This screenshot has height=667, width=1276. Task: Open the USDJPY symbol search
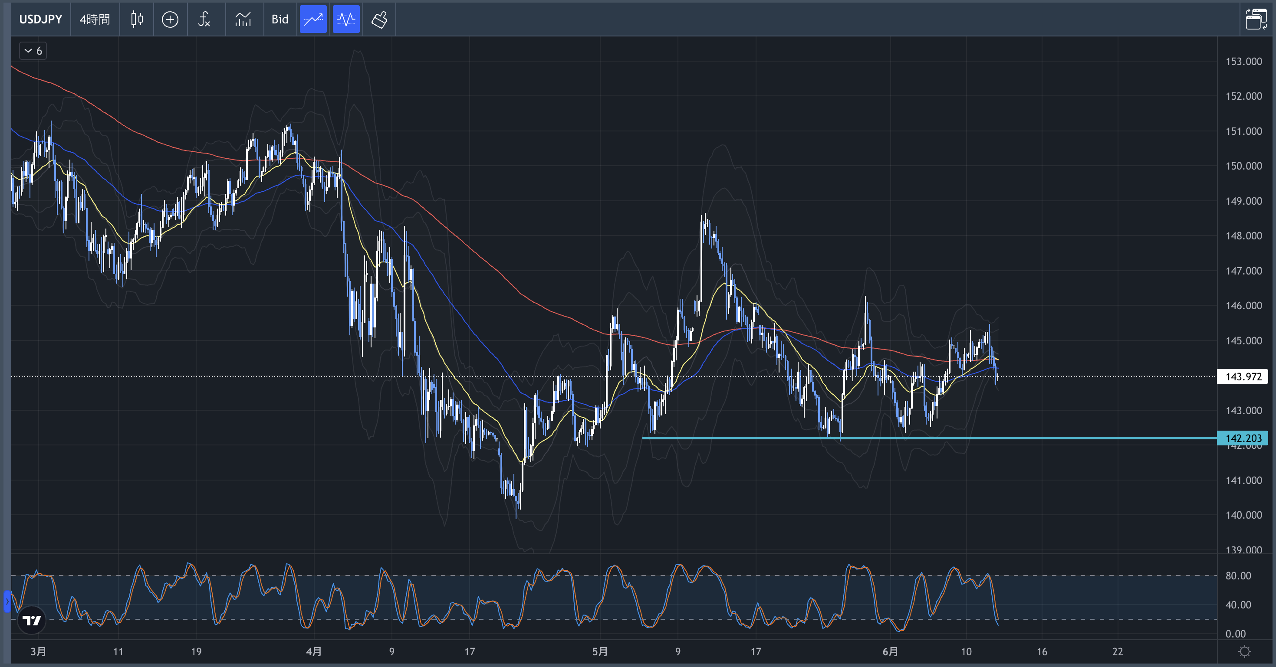point(41,19)
